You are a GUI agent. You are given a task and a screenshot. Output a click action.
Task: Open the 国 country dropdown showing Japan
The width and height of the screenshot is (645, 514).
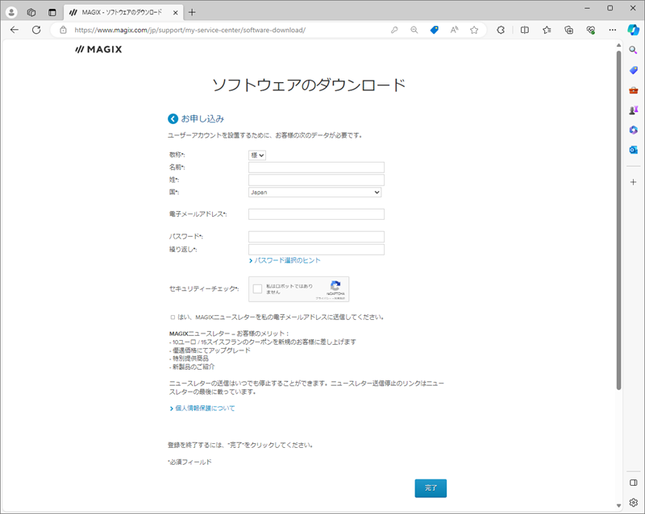314,192
